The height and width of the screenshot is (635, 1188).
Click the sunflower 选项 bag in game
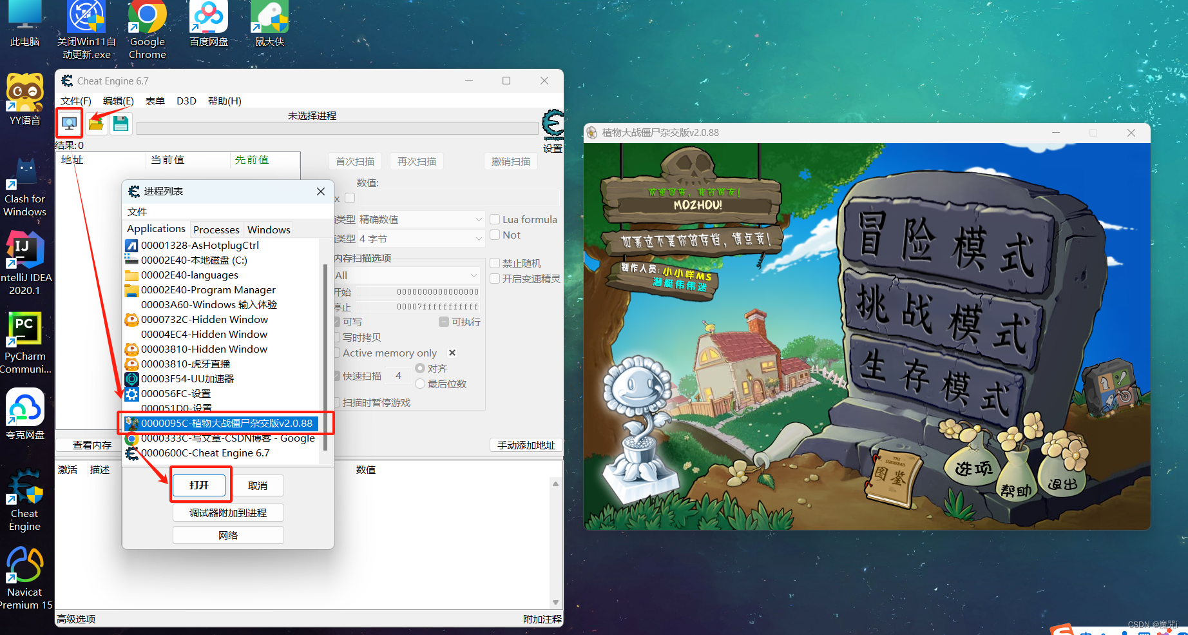click(x=972, y=459)
